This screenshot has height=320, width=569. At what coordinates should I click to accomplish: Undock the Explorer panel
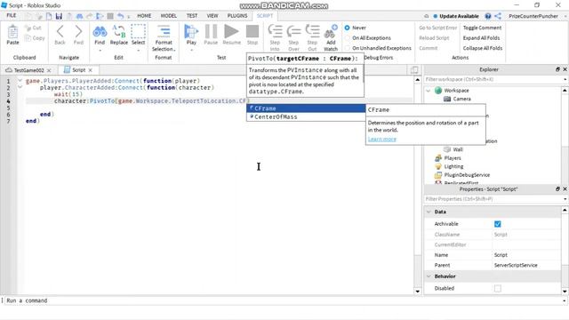[x=557, y=69]
